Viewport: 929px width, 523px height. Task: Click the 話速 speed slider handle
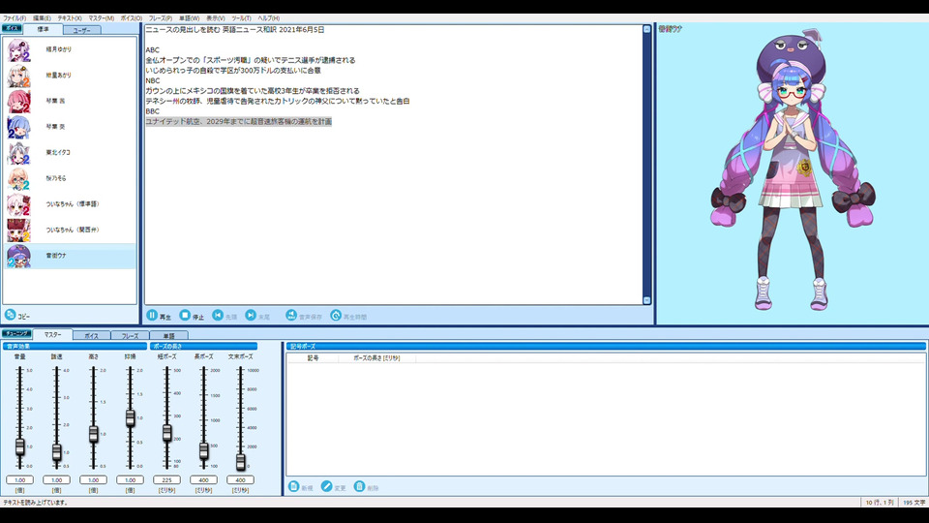coord(56,452)
